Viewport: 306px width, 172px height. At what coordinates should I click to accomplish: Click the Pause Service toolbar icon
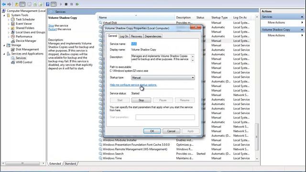(x=72, y=4)
